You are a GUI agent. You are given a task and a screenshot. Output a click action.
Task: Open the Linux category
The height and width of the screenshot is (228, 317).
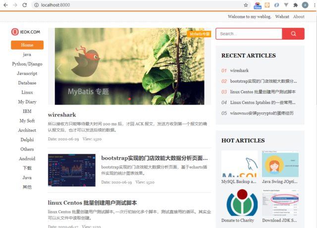pos(27,93)
